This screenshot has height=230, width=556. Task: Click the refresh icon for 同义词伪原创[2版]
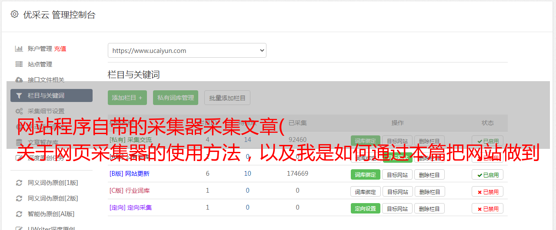[x=19, y=198]
